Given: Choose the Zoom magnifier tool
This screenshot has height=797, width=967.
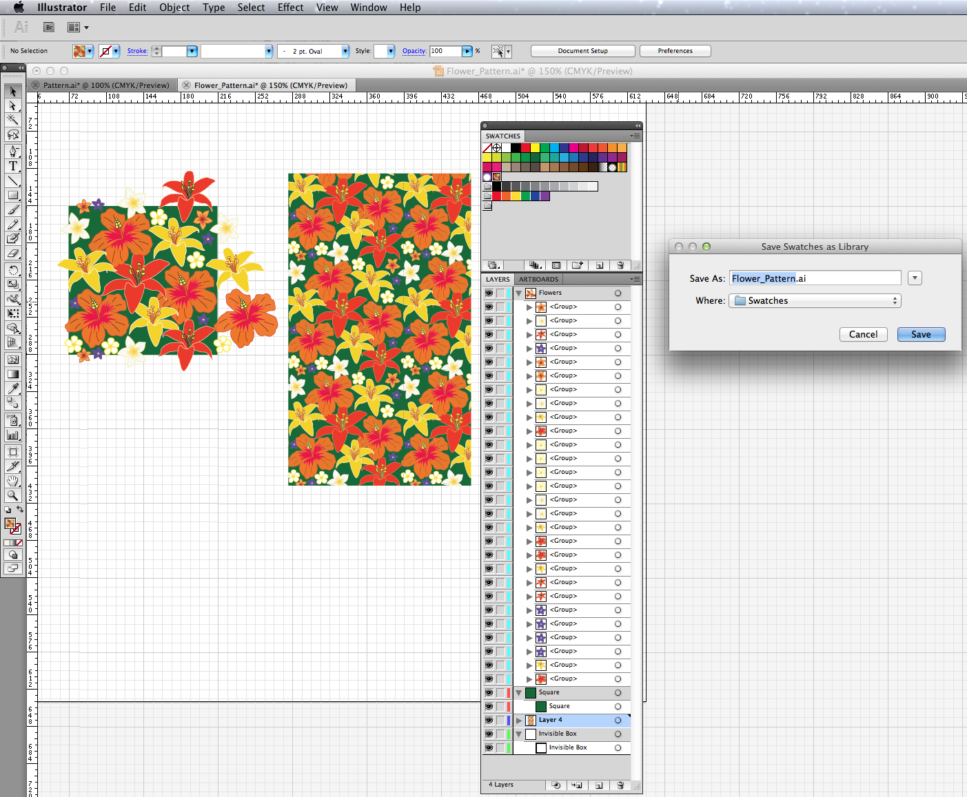Looking at the screenshot, I should point(12,495).
